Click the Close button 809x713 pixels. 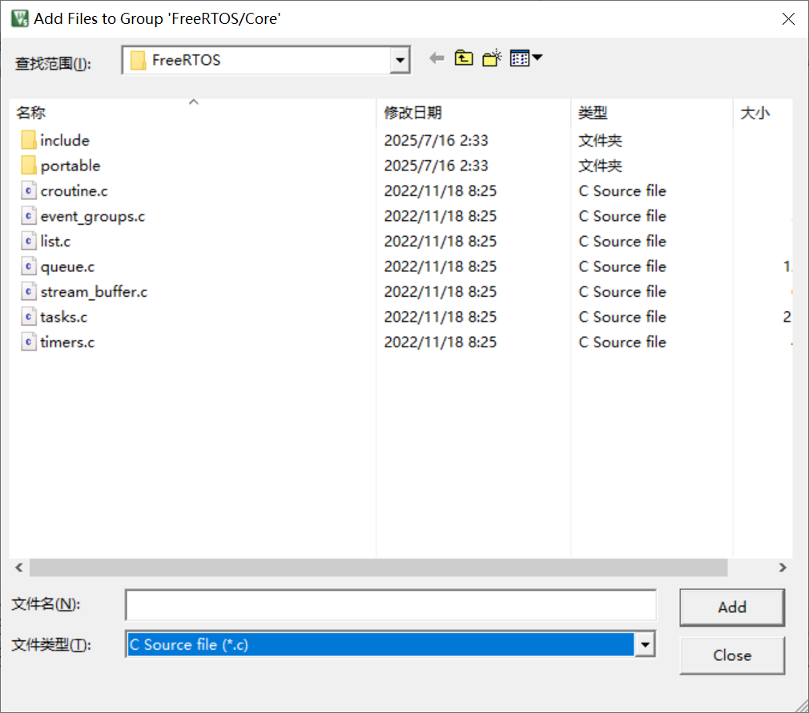click(x=731, y=655)
